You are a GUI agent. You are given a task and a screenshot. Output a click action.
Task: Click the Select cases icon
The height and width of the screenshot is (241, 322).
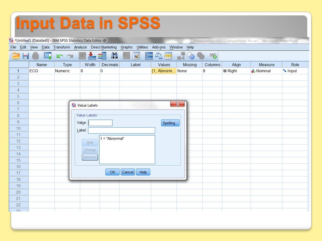[168, 56]
